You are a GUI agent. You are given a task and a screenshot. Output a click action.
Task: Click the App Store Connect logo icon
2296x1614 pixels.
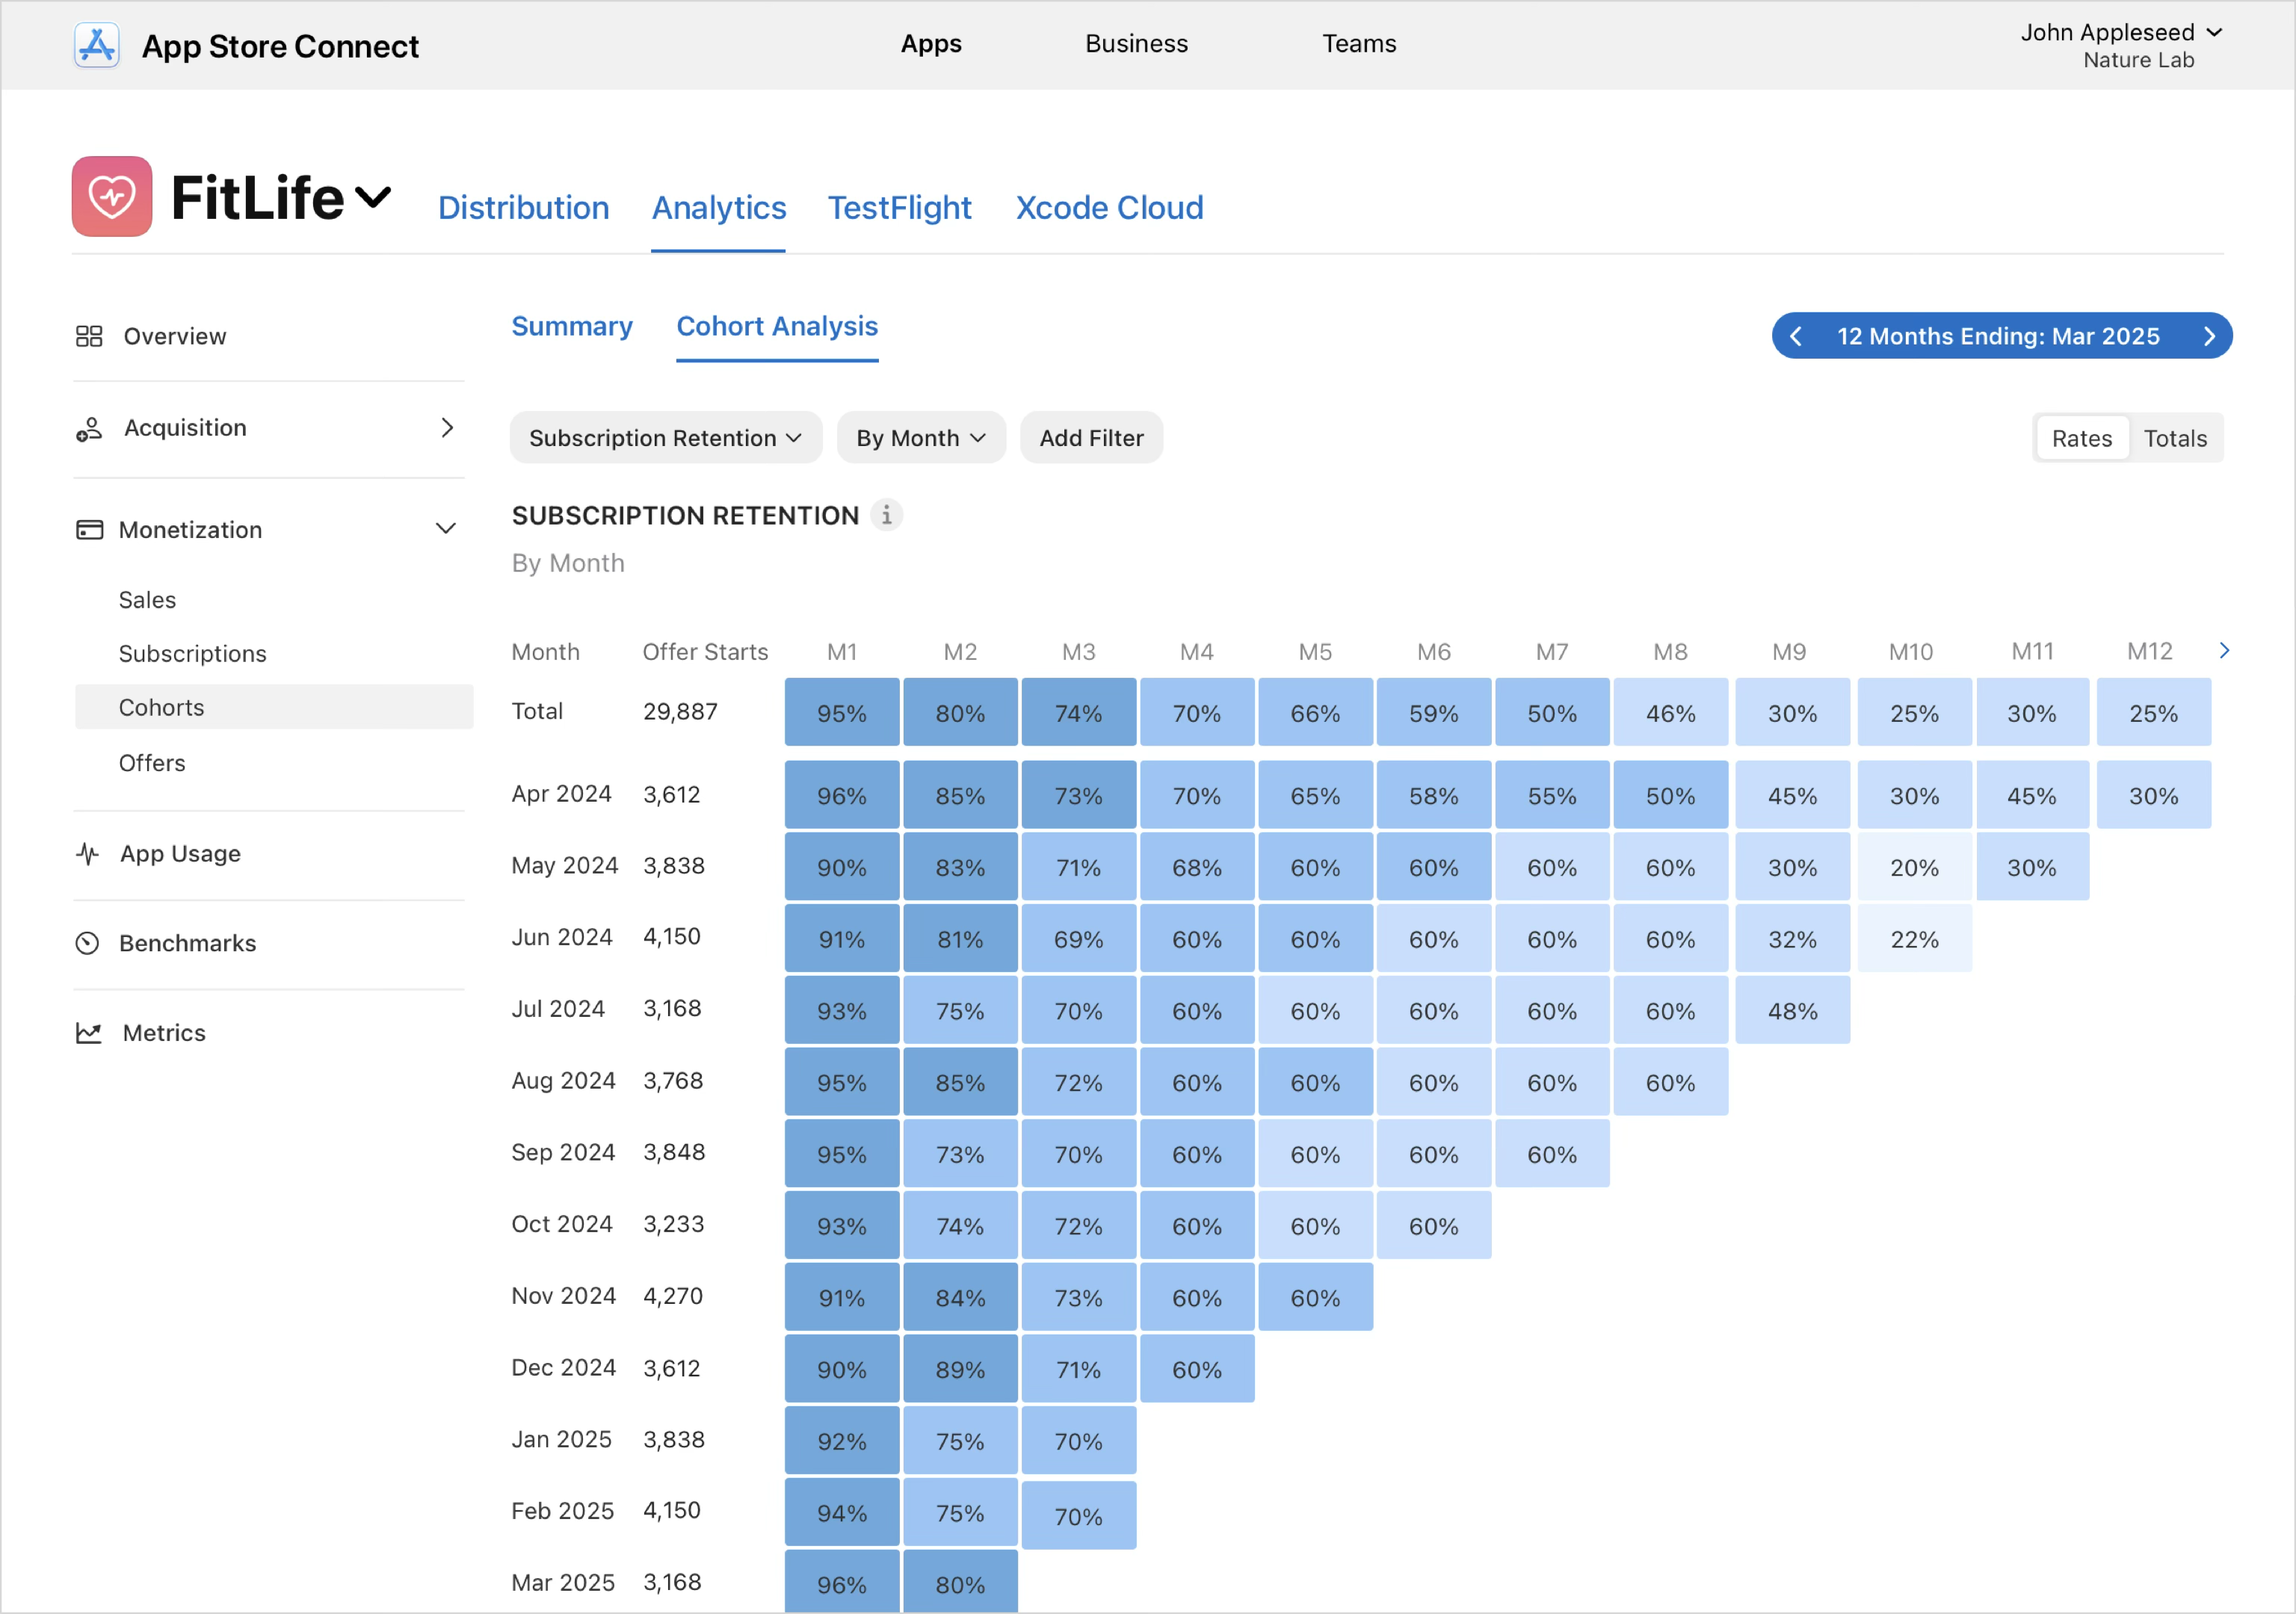pyautogui.click(x=97, y=46)
